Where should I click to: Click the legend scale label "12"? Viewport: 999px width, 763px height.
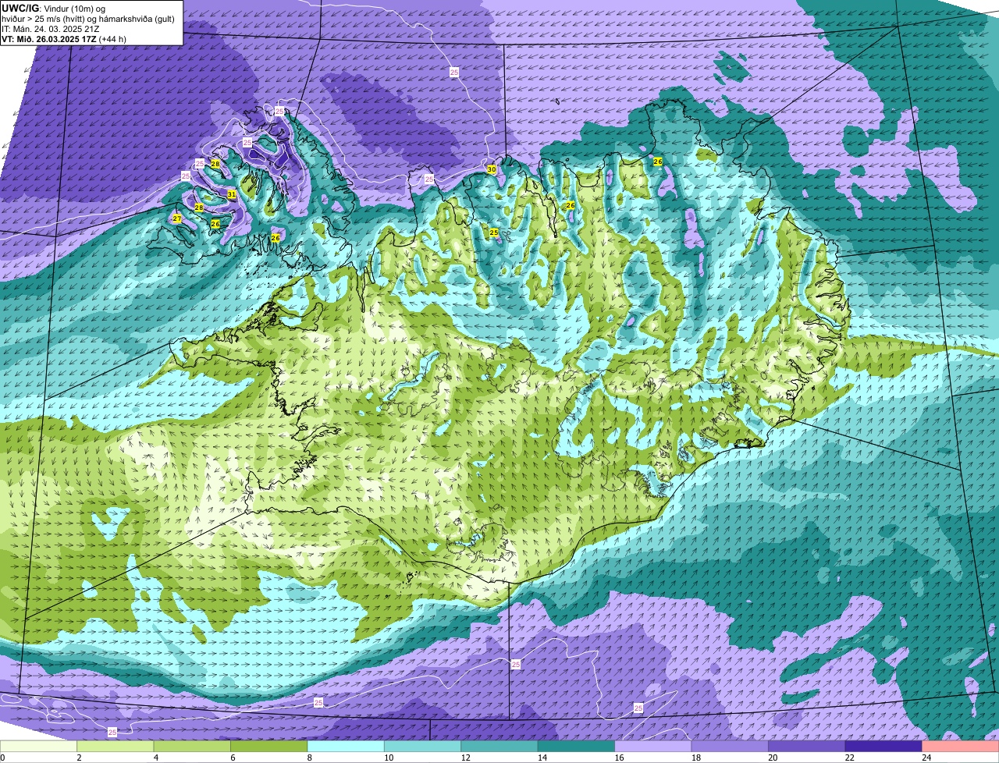click(x=464, y=757)
